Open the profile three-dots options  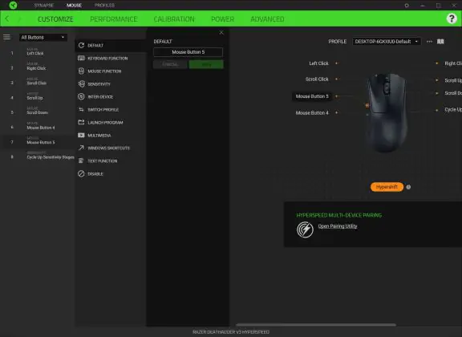pyautogui.click(x=429, y=41)
